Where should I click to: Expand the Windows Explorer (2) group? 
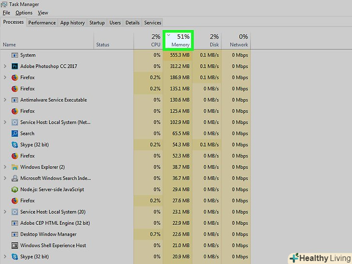pyautogui.click(x=5, y=167)
